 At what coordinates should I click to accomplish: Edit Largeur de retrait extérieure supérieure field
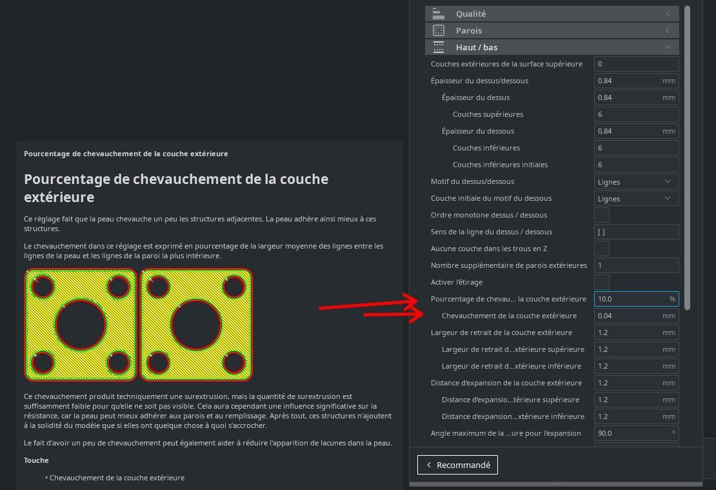pos(636,349)
